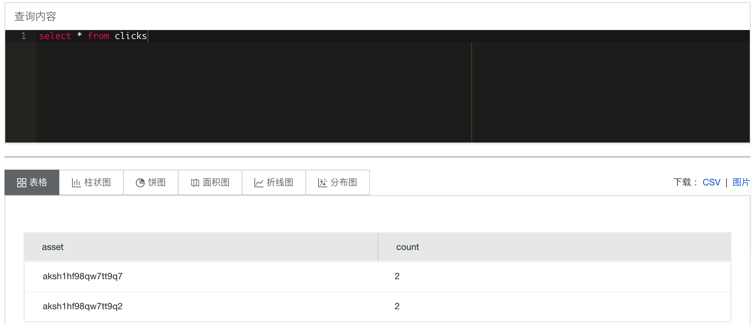Click the count value in the aksh1hf98qw7tt9q2 row
The width and height of the screenshot is (752, 325).
(397, 306)
